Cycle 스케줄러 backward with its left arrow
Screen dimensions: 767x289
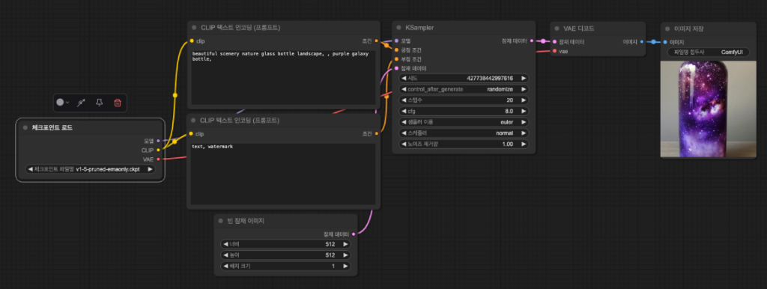pos(404,133)
